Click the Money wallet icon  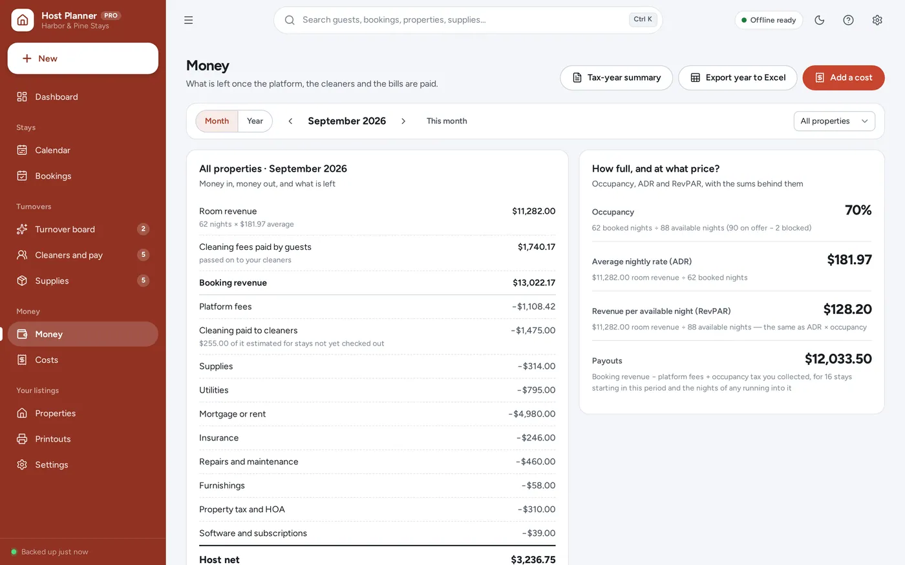22,334
